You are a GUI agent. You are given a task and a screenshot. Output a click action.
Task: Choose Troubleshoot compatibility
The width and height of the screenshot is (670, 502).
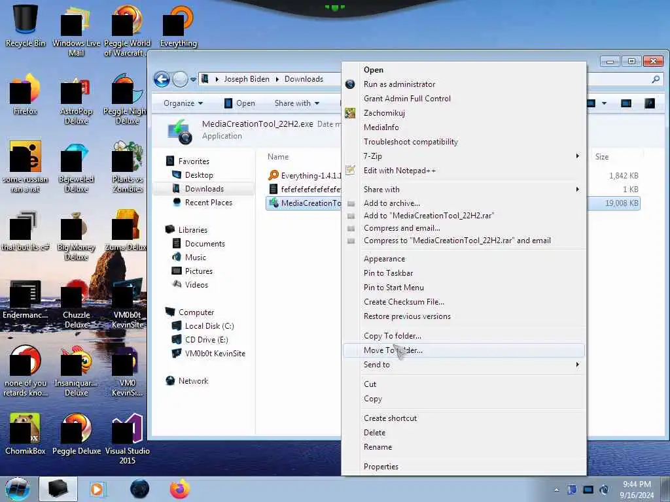pyautogui.click(x=464, y=142)
